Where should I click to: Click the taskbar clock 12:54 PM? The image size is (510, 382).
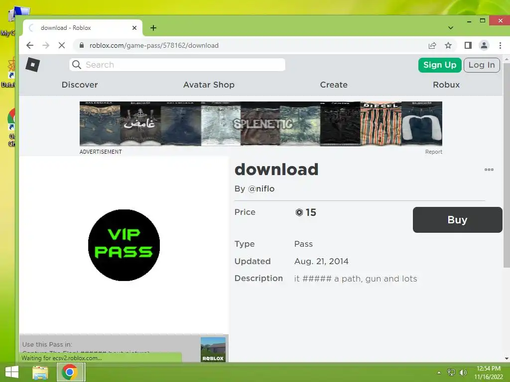tap(489, 369)
